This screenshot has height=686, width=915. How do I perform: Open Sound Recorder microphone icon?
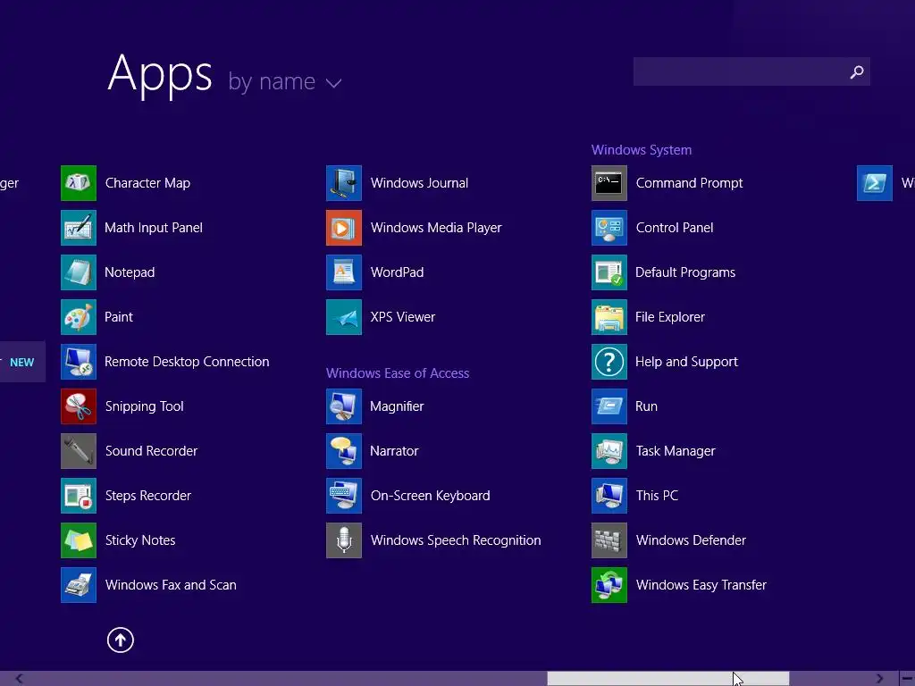point(79,451)
